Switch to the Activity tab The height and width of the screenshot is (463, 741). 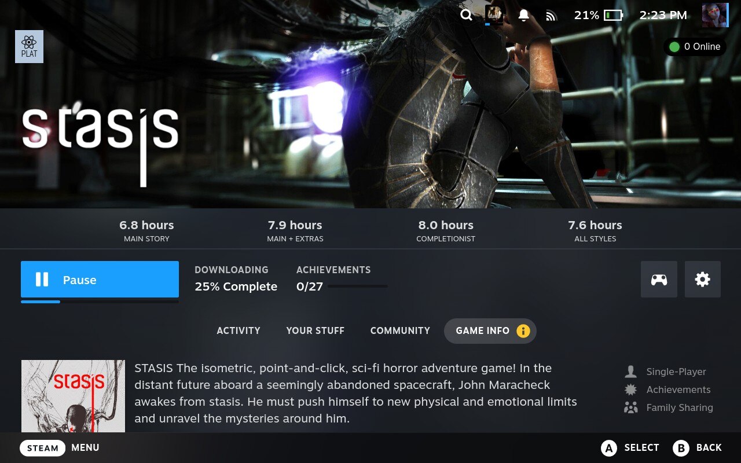point(239,331)
